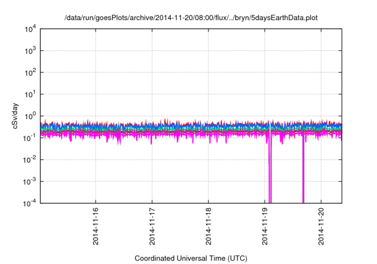The width and height of the screenshot is (377, 264).
Task: Click the magenta dropout spike just after 2014-11-19
Action: [x=270, y=169]
